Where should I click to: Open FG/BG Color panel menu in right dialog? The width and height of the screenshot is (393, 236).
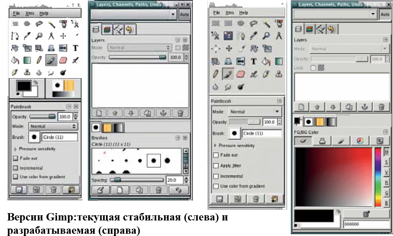pos(386,132)
